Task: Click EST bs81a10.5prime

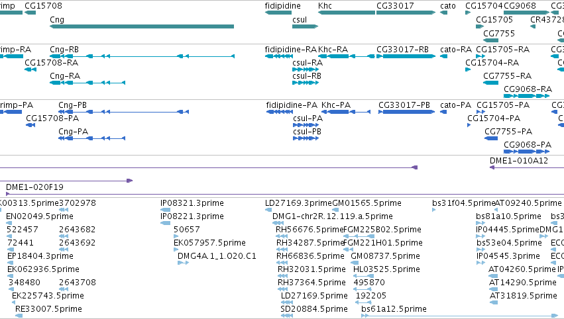Action: coord(480,224)
